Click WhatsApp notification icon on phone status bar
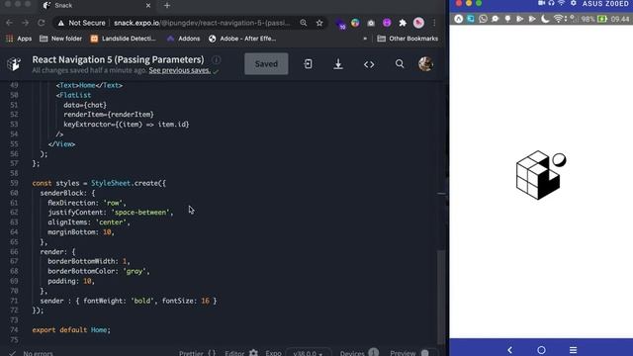633x356 pixels. (x=483, y=19)
